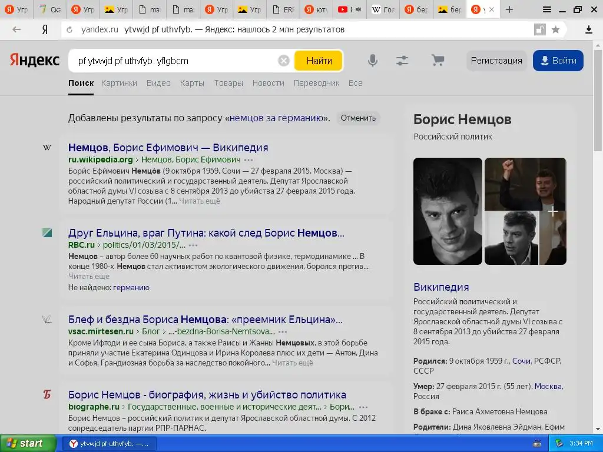Open the three-dot menu of the vsac.mirtesen.ru result
603x452 pixels.
pyautogui.click(x=283, y=332)
